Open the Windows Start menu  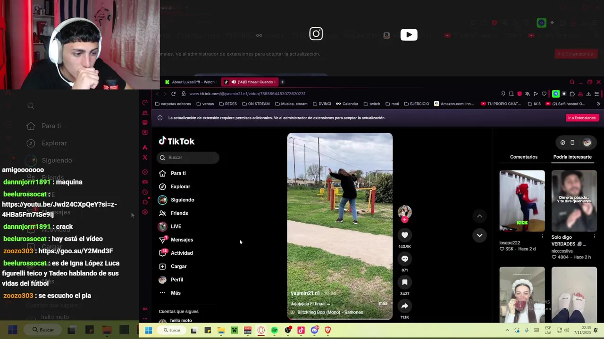tap(148, 331)
